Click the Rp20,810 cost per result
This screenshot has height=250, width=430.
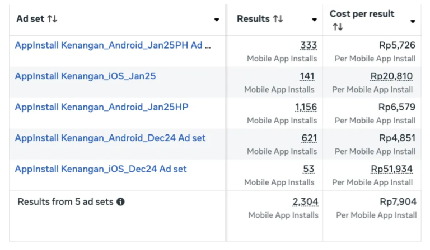click(x=392, y=76)
